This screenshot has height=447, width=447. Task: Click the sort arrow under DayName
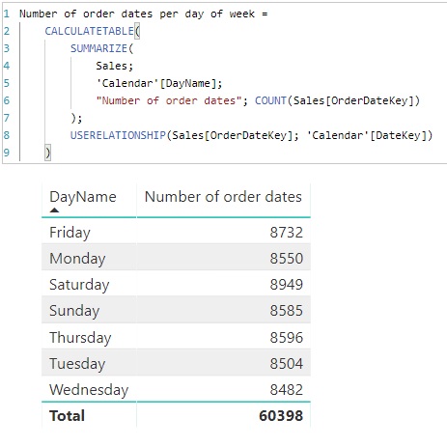tap(54, 210)
